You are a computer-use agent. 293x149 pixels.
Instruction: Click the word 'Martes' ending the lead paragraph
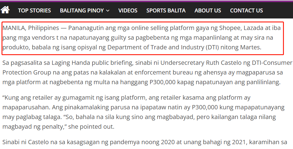click(x=251, y=48)
